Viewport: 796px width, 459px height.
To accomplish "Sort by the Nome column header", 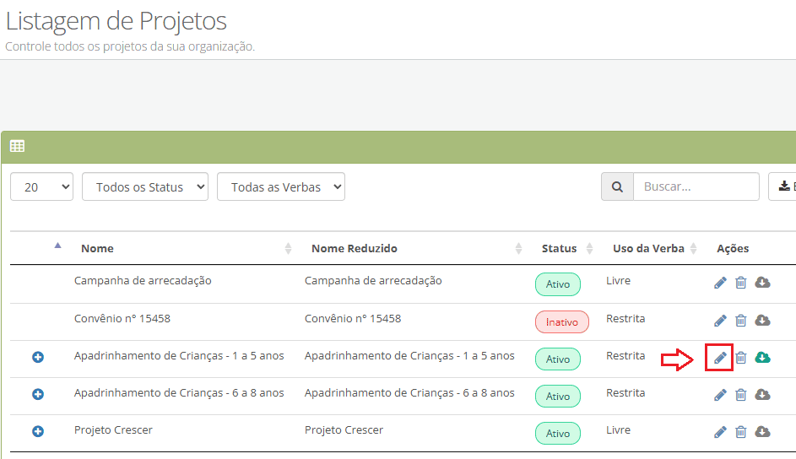I will [97, 248].
